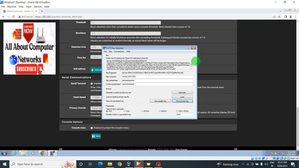Open Windows Explorer folder in Windows 7 taskbar
The width and height of the screenshot is (299, 168).
pos(23,154)
